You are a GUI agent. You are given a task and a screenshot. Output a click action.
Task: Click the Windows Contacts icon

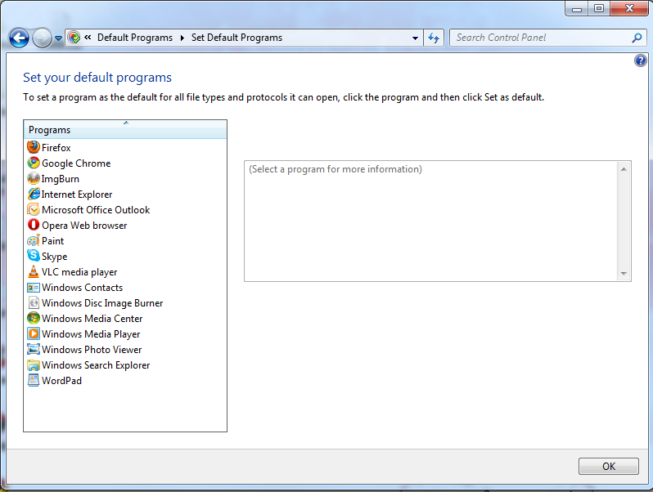pos(34,287)
